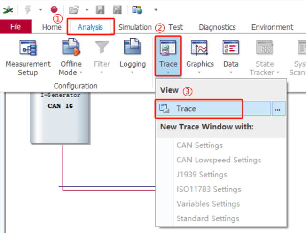Click the lightning Start measurement icon
Viewport: 306px width, 233px height.
(x=28, y=9)
